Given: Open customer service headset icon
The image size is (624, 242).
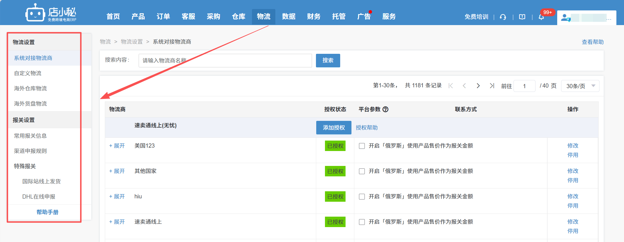Looking at the screenshot, I should pos(503,17).
